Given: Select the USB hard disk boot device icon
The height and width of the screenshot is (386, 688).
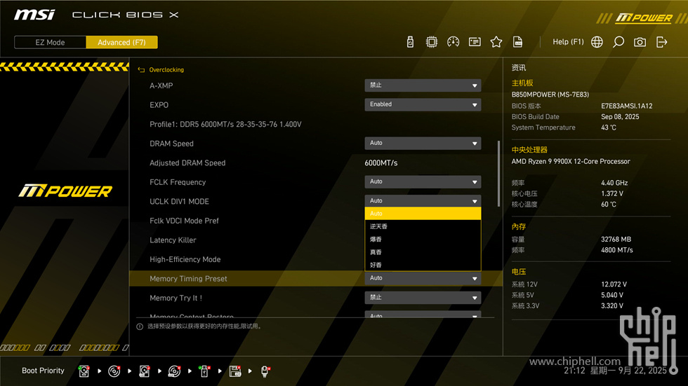Looking at the screenshot, I should [x=145, y=371].
